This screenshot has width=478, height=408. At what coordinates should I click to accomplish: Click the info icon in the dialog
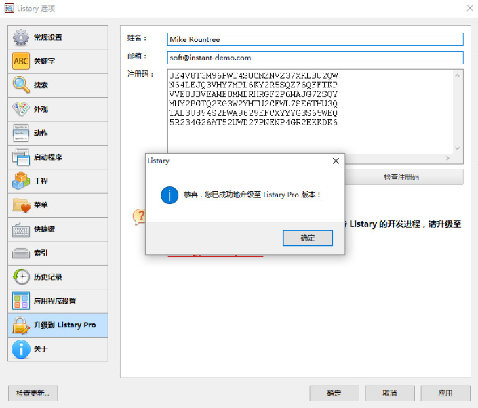click(170, 195)
